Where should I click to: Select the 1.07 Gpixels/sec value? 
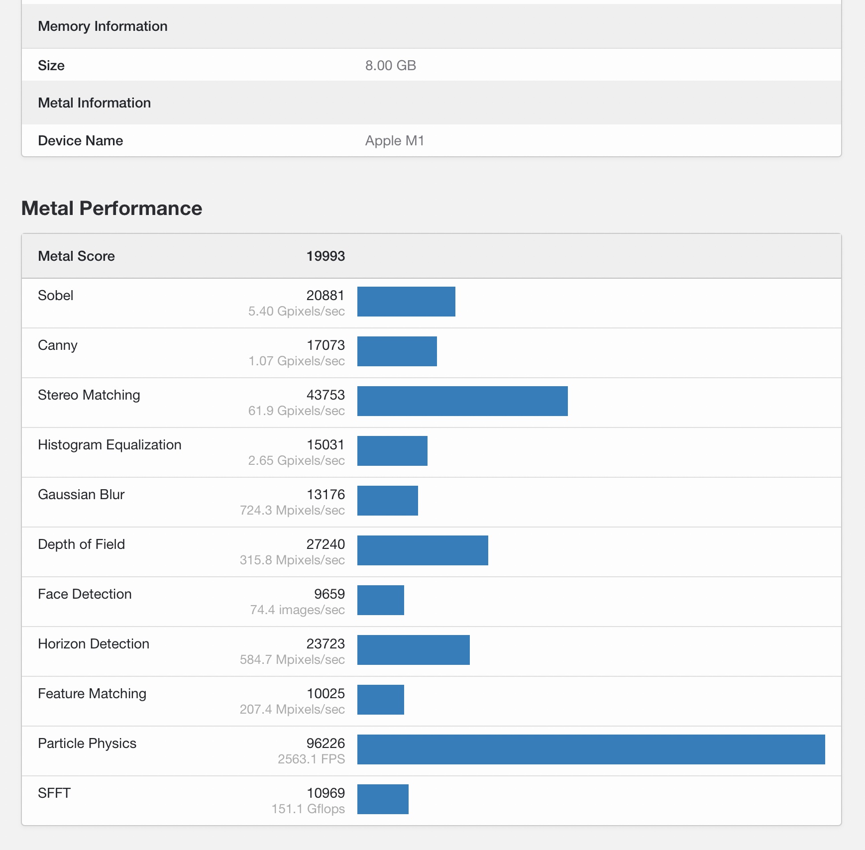297,361
